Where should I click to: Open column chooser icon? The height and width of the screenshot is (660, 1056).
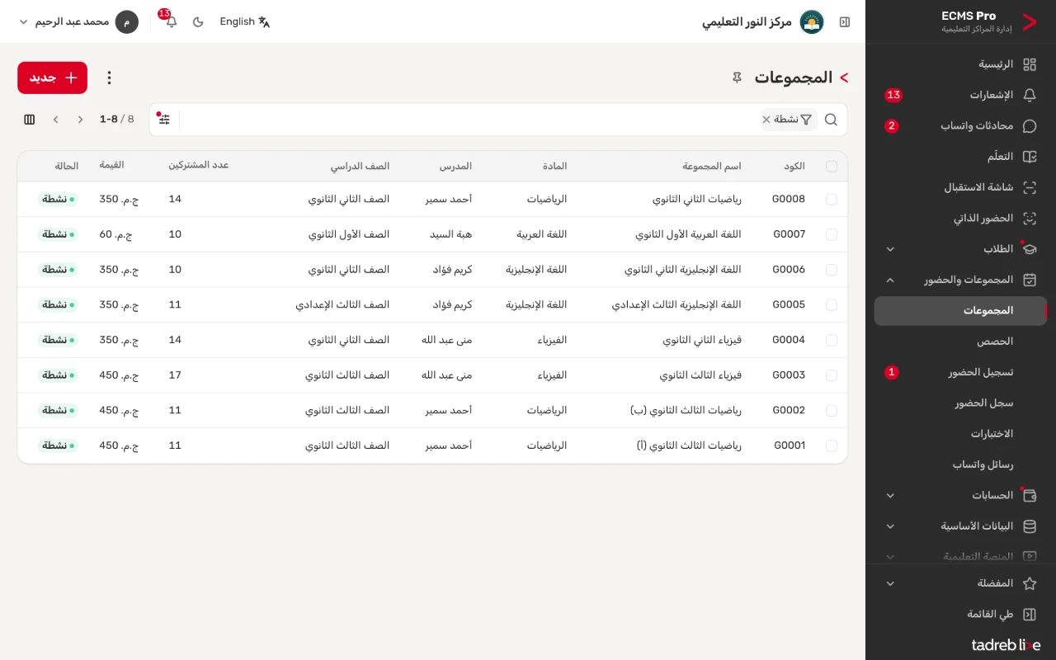pos(30,120)
